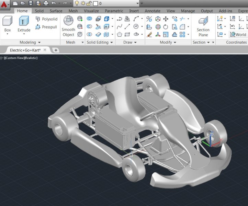
Task: Click the Save As icon
Action: [x=38, y=3]
